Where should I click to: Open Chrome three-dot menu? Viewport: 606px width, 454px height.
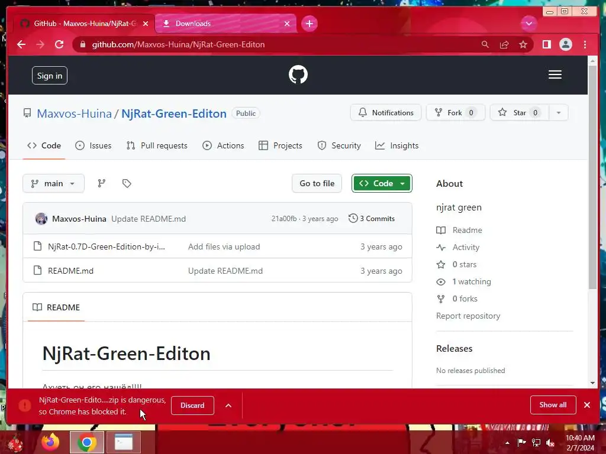coord(585,44)
